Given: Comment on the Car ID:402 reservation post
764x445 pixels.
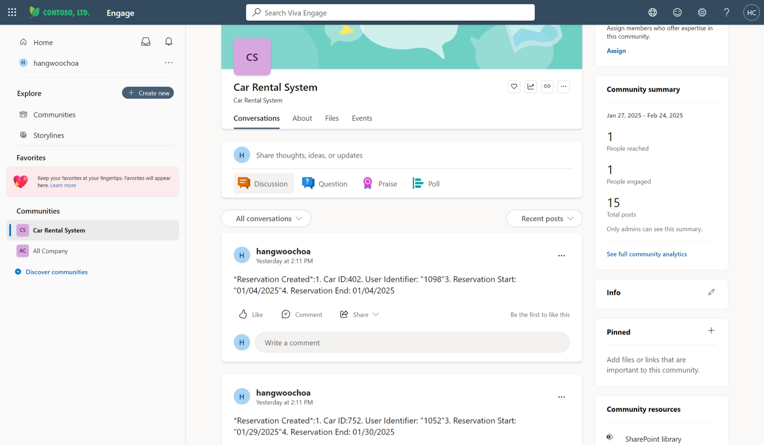Looking at the screenshot, I should point(302,314).
